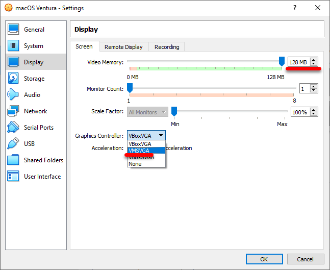Increase Video Memory with up arrow
The image size is (330, 270).
pos(314,60)
